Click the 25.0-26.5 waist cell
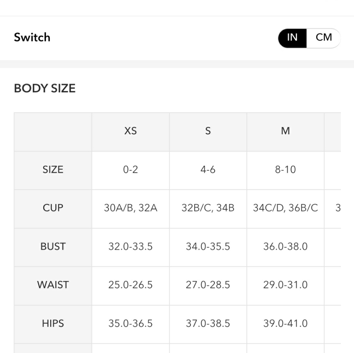 coord(131,286)
